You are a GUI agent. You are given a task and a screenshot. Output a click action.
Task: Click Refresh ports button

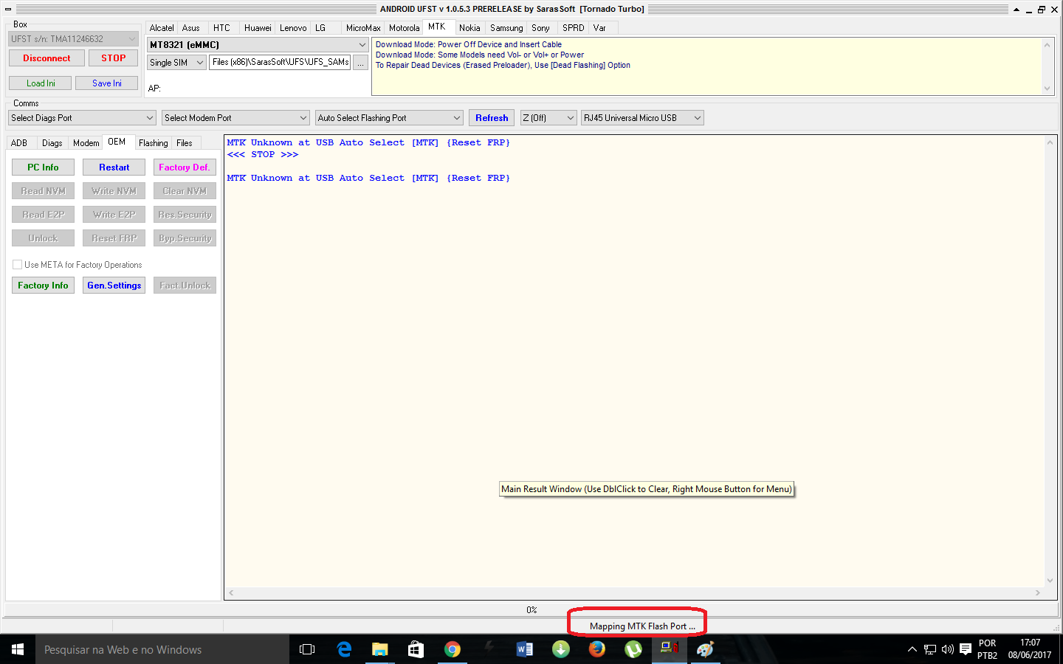[492, 118]
